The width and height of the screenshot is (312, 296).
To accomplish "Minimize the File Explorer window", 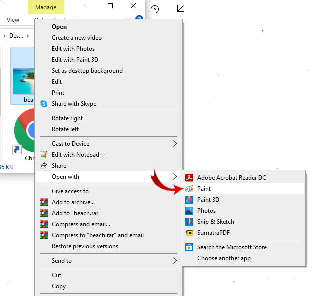I will (88, 6).
